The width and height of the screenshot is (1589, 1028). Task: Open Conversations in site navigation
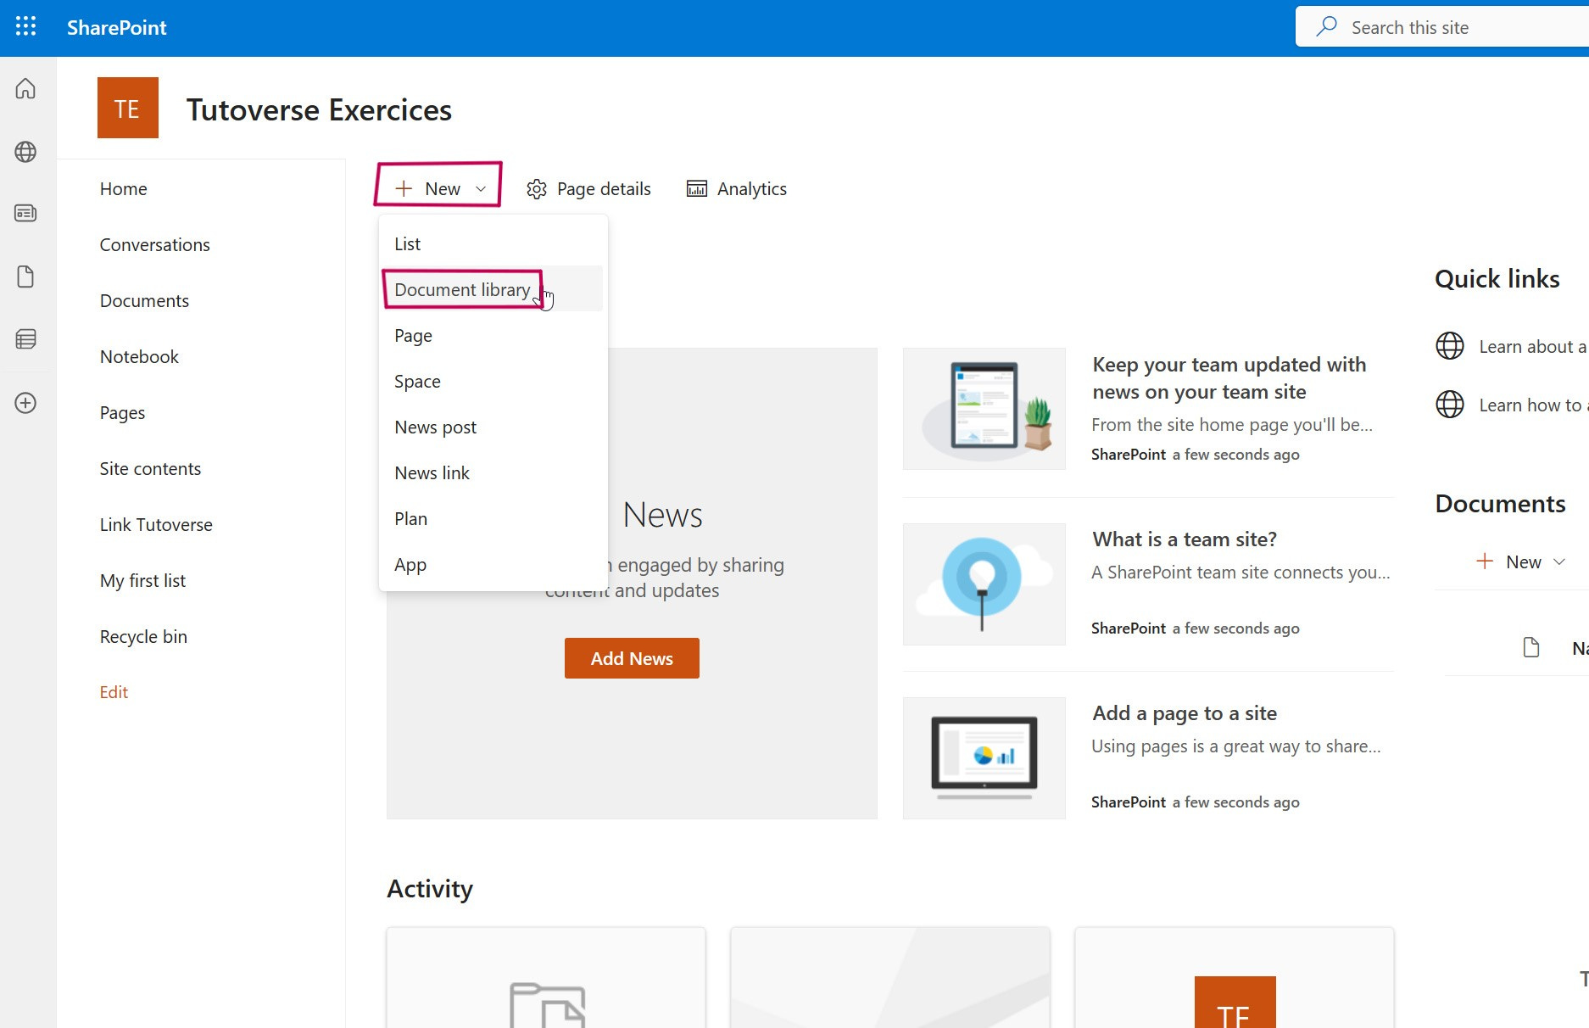[x=155, y=245]
